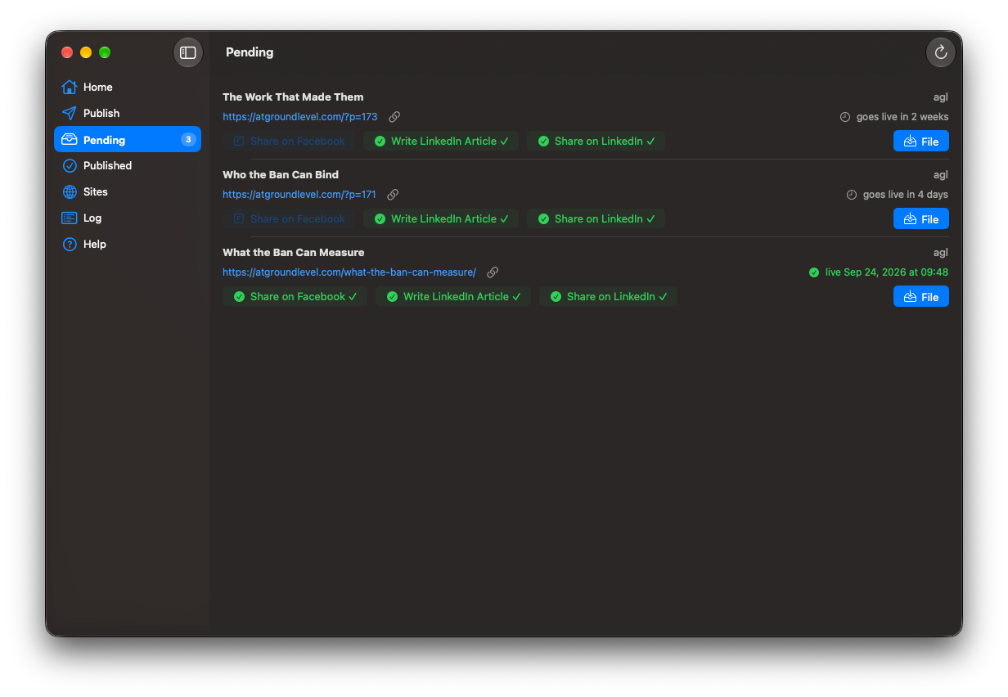Share on Facebook for The Work That Made Them
The height and width of the screenshot is (697, 1008).
[289, 141]
